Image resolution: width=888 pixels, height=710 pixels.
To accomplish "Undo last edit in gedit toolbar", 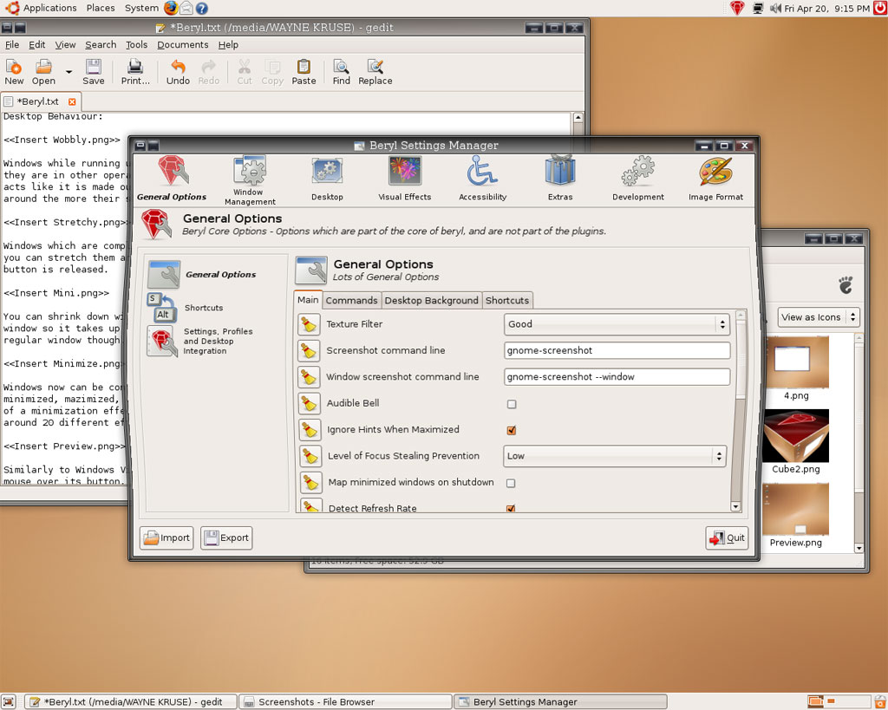I will 178,73.
